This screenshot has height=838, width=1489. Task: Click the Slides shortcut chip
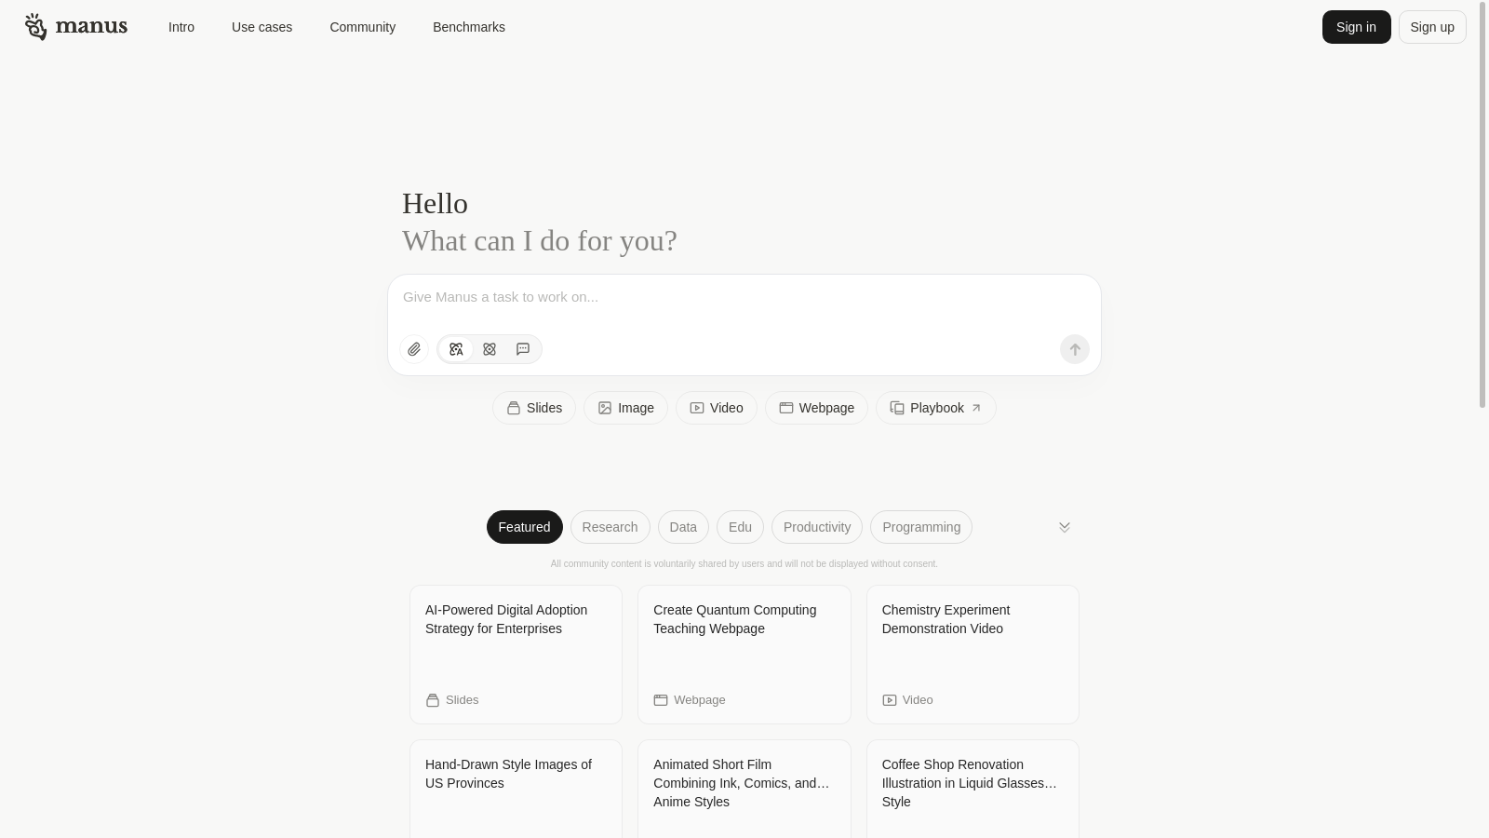pos(534,408)
